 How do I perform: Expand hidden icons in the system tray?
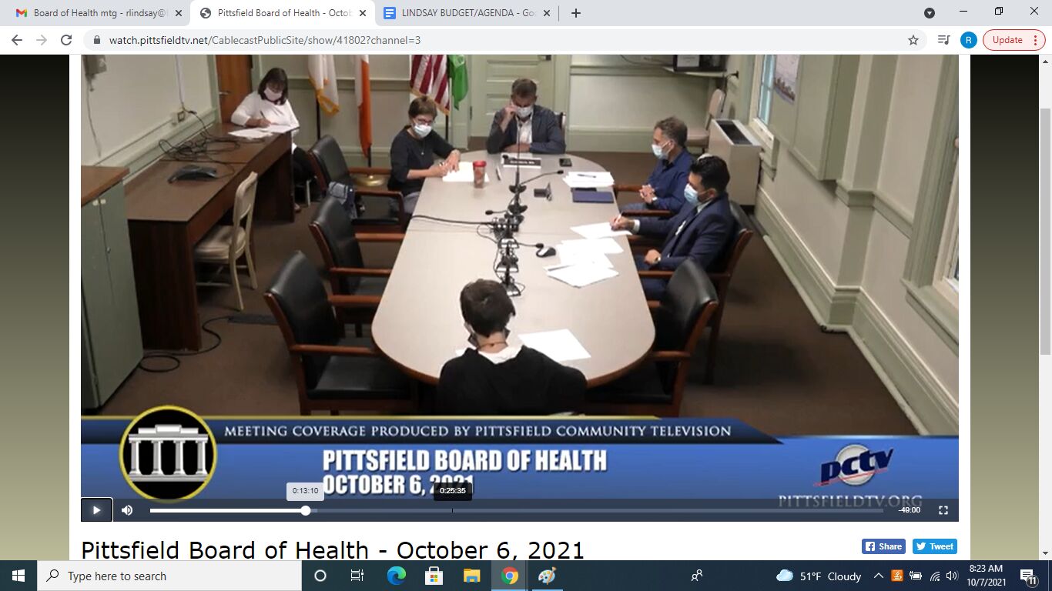point(878,576)
